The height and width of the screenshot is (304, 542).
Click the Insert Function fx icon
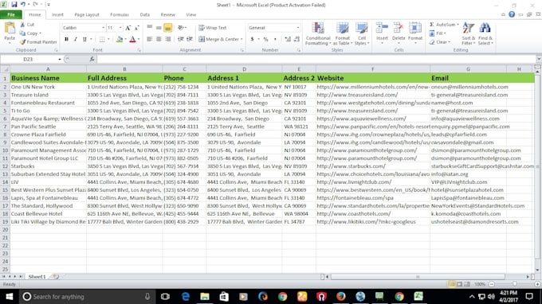(92, 59)
